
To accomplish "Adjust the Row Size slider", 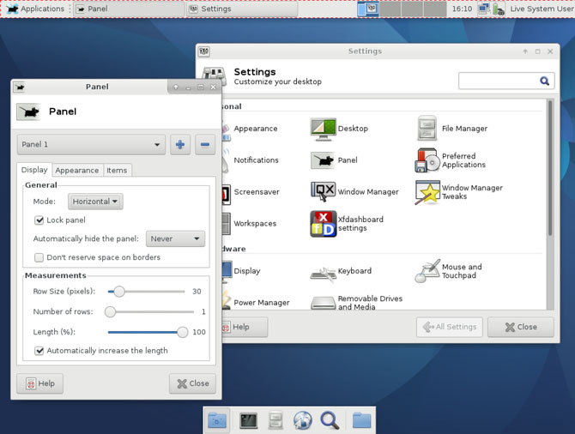I will tap(120, 292).
